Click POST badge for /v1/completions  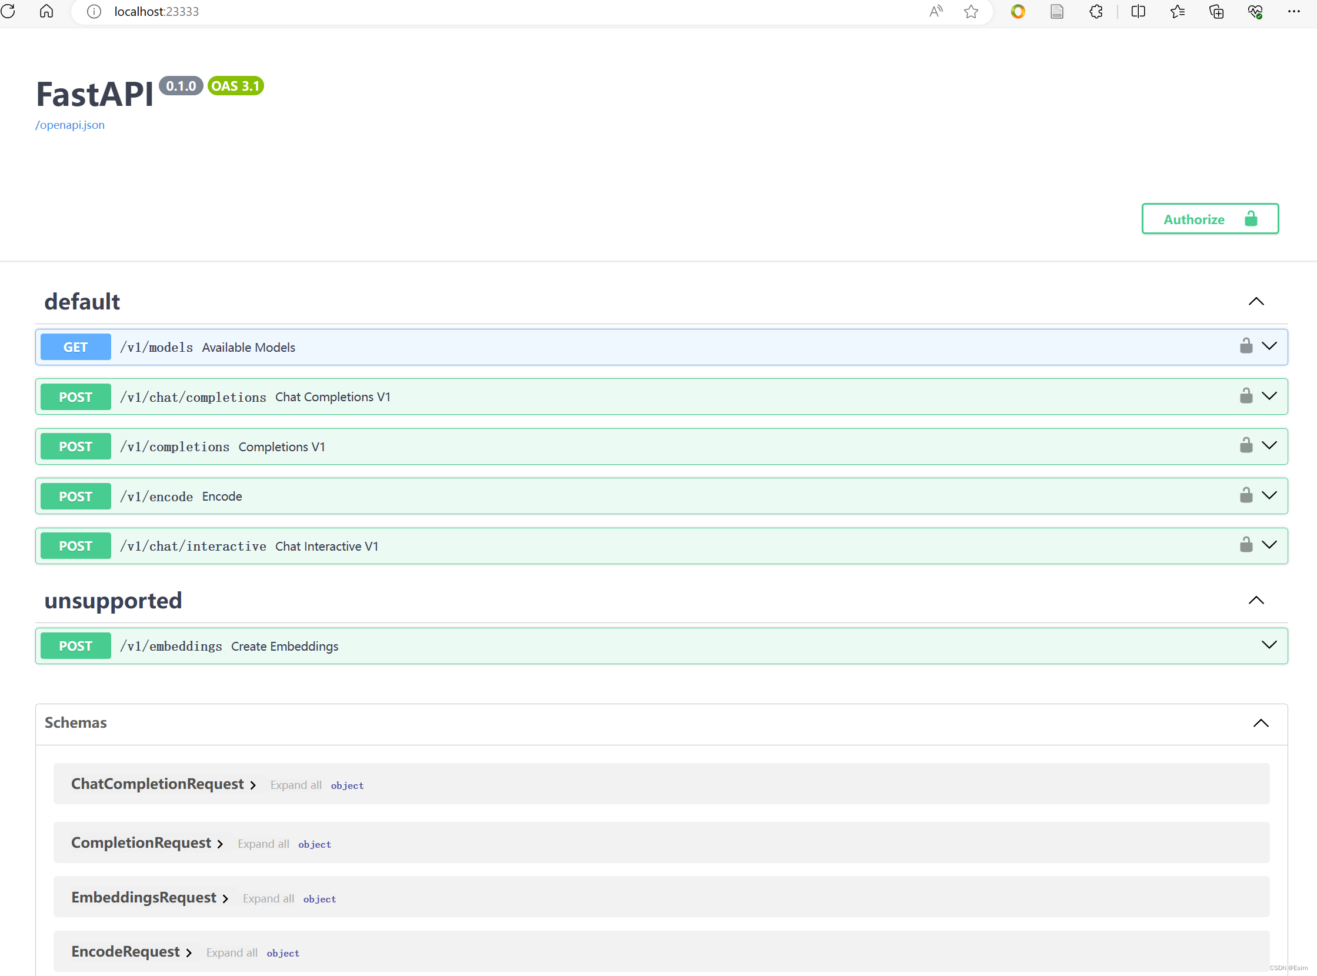pyautogui.click(x=76, y=446)
